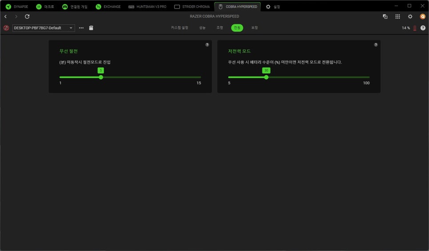Screen dimensions: 429x251
Task: Click the connected games controller icon
Action: pos(65,7)
